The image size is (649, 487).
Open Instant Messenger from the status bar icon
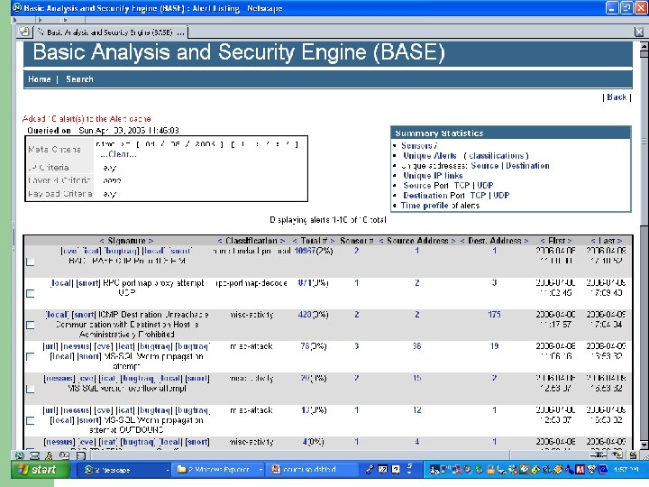coord(50,456)
